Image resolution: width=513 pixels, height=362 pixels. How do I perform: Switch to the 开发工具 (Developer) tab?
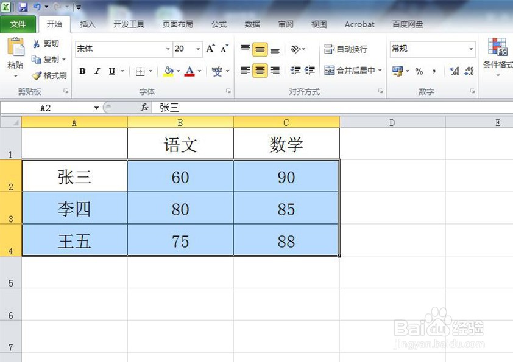[129, 24]
